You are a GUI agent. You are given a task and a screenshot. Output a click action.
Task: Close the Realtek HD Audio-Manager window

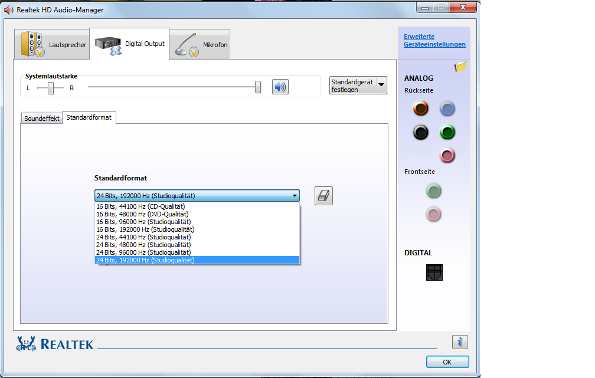[x=463, y=7]
